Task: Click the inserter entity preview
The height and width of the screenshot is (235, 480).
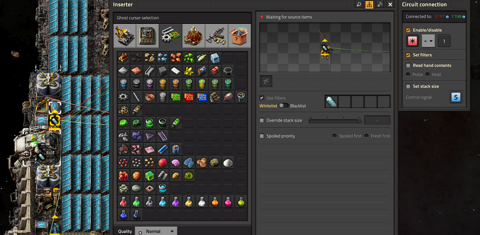Action: click(325, 48)
